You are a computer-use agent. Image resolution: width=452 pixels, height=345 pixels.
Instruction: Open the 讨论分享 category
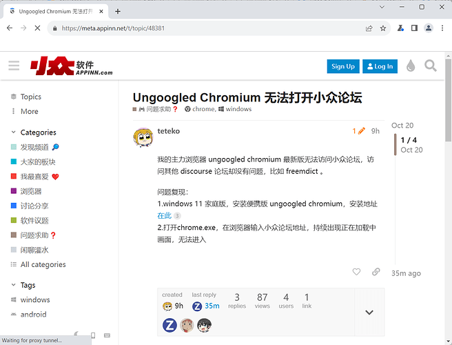(x=34, y=206)
